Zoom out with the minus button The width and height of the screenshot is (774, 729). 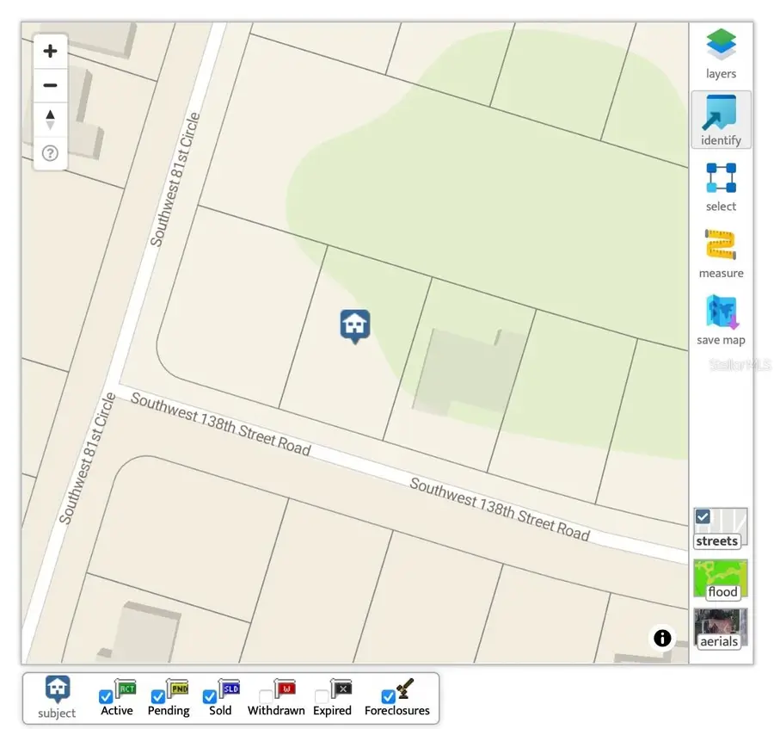50,85
